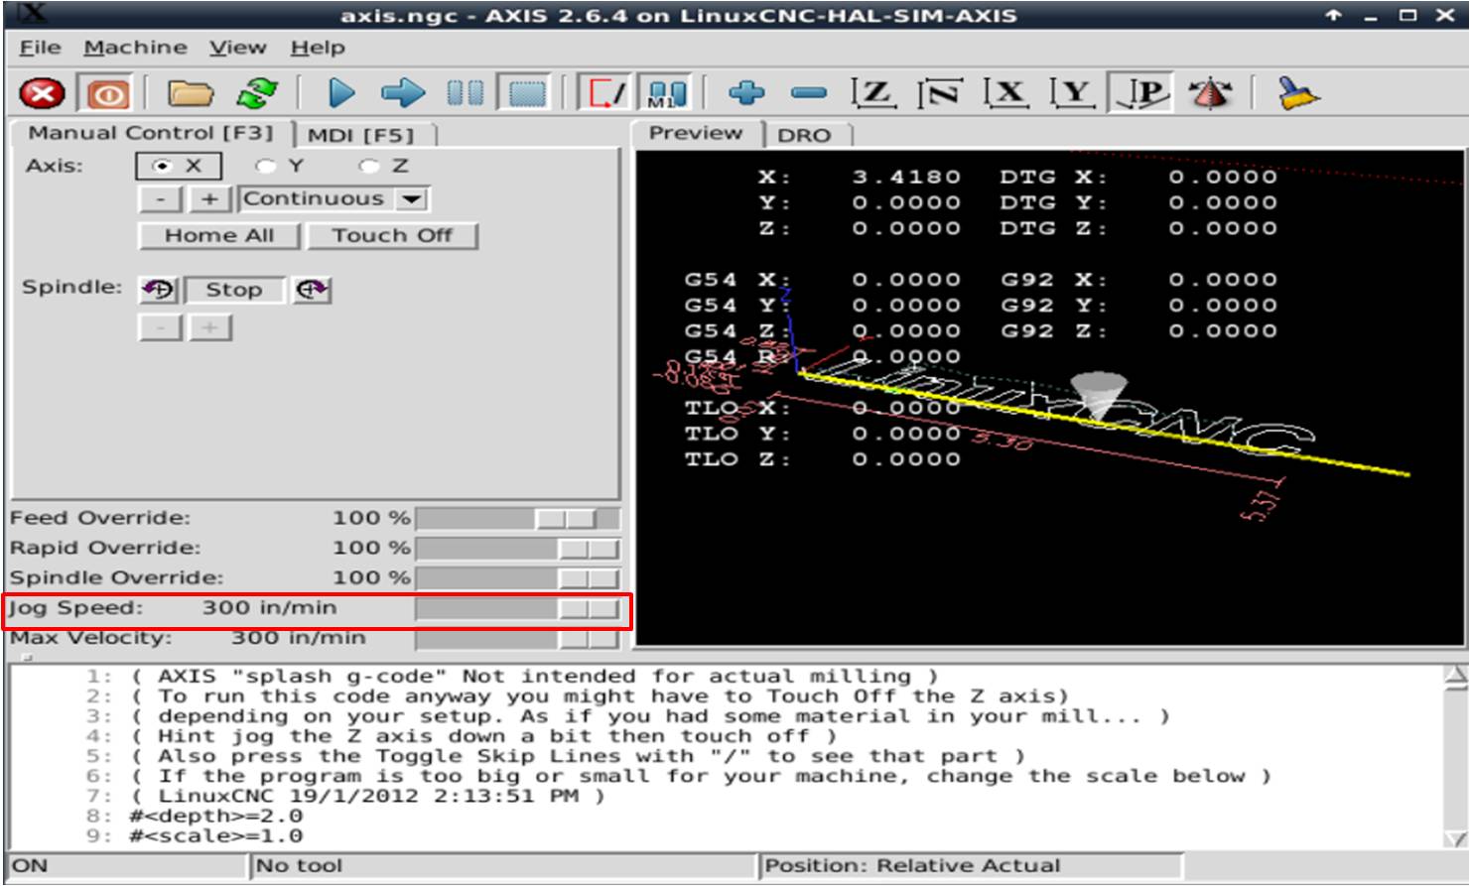Jog axis in positive direction
Viewport: 1470px width, 886px height.
(x=209, y=199)
